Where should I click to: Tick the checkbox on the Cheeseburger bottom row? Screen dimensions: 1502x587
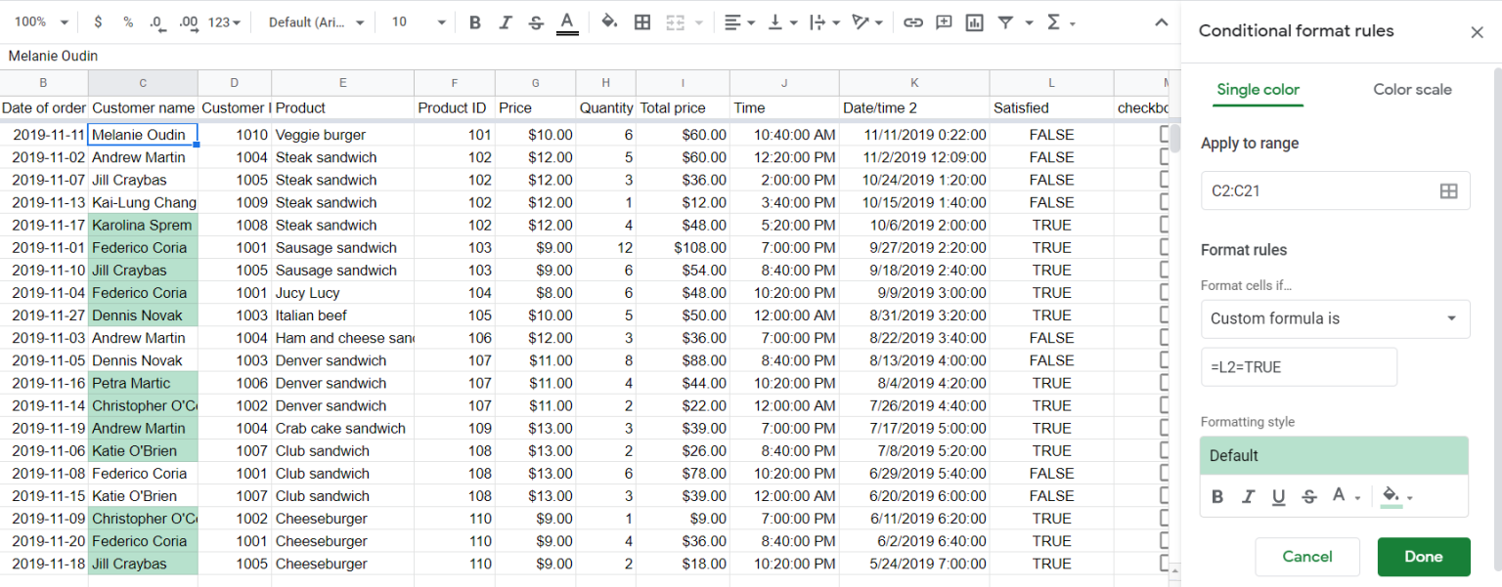click(x=1164, y=564)
